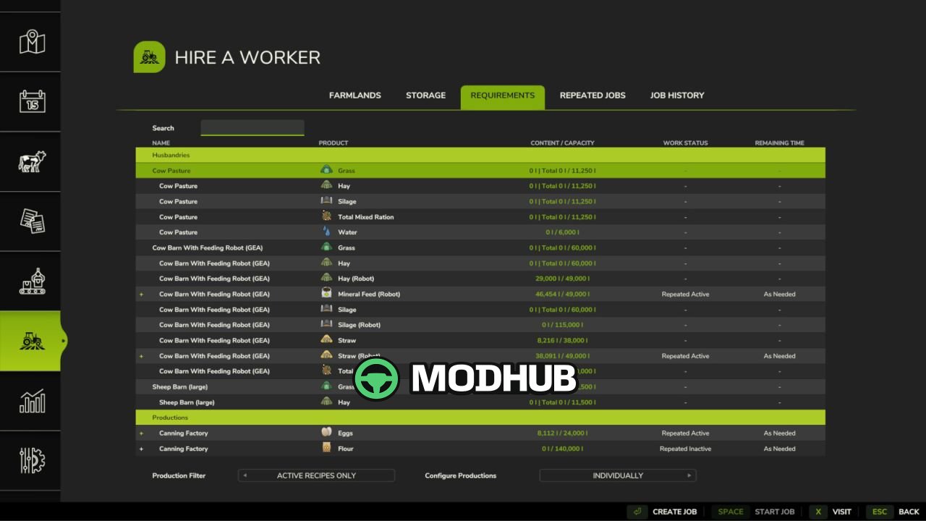Click the Eggs product icon
Screen dimensions: 926x521
(x=326, y=433)
